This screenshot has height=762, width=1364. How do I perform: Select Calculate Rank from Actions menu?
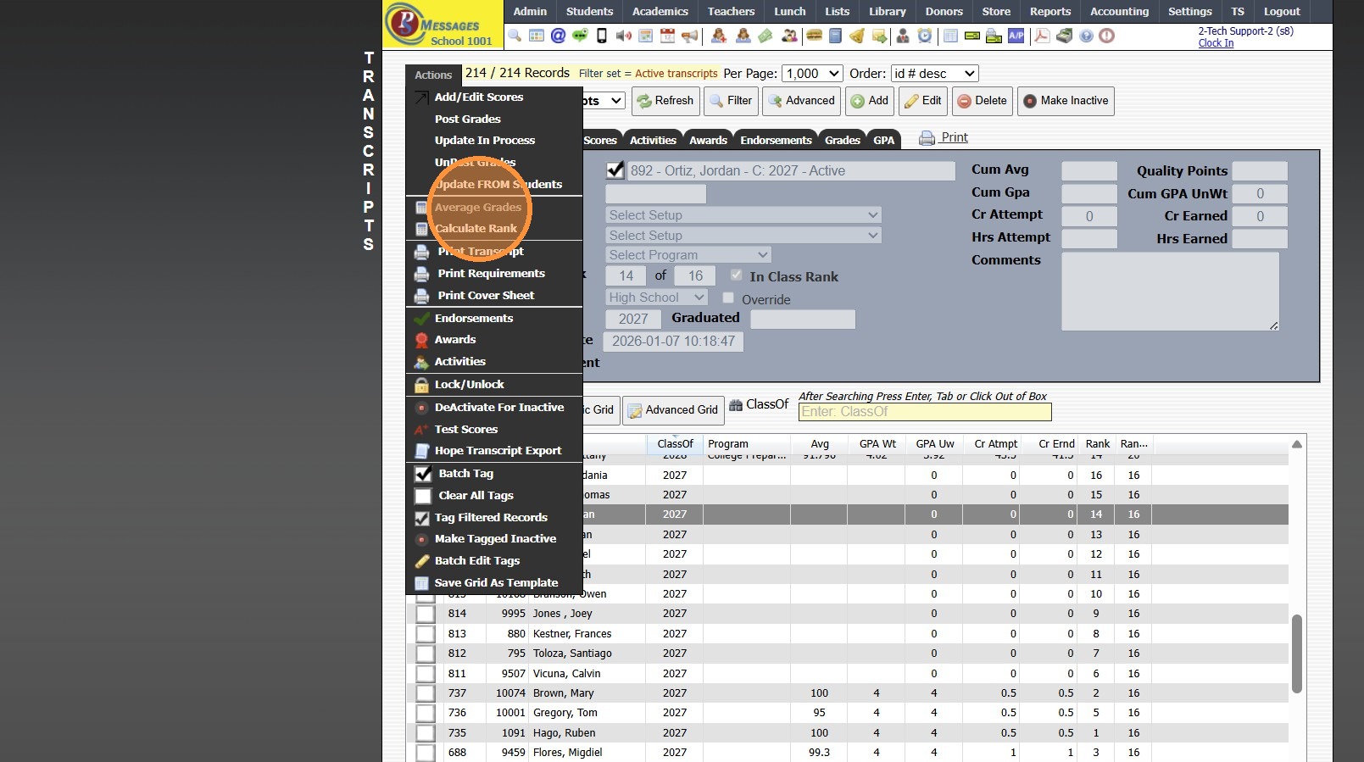click(476, 229)
